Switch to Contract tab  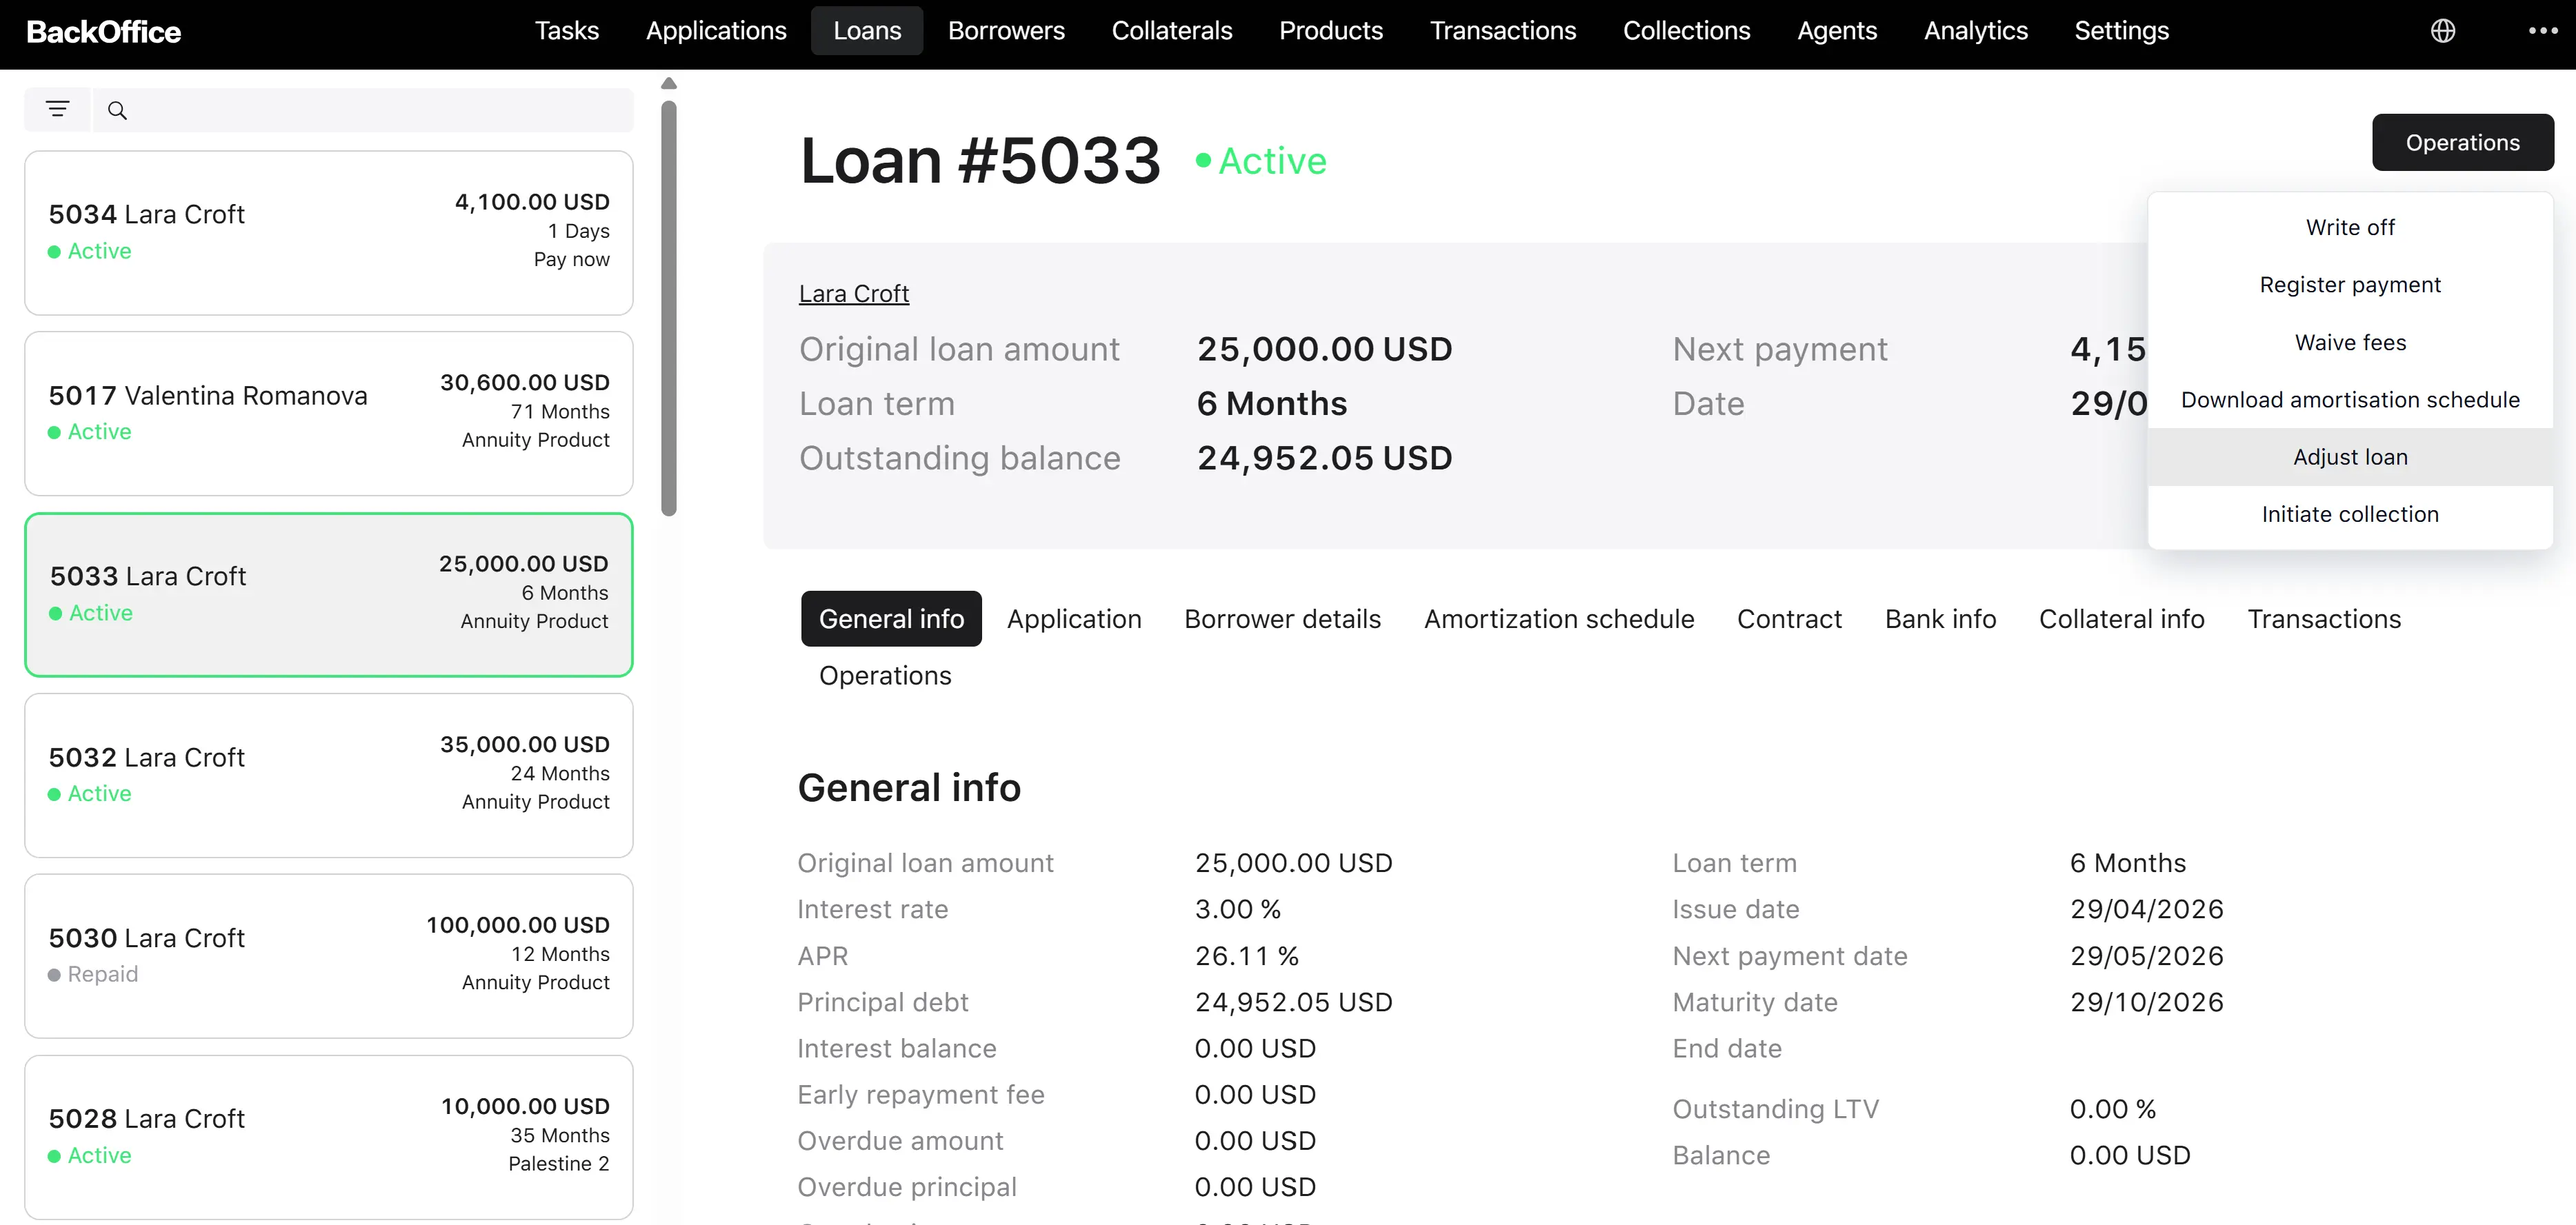[x=1789, y=620]
